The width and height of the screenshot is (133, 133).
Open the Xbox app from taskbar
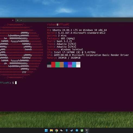[x=82, y=130]
